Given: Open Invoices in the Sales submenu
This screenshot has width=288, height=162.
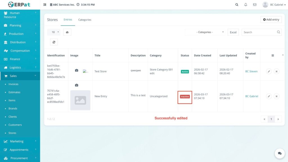Looking at the screenshot, I should point(13,84).
